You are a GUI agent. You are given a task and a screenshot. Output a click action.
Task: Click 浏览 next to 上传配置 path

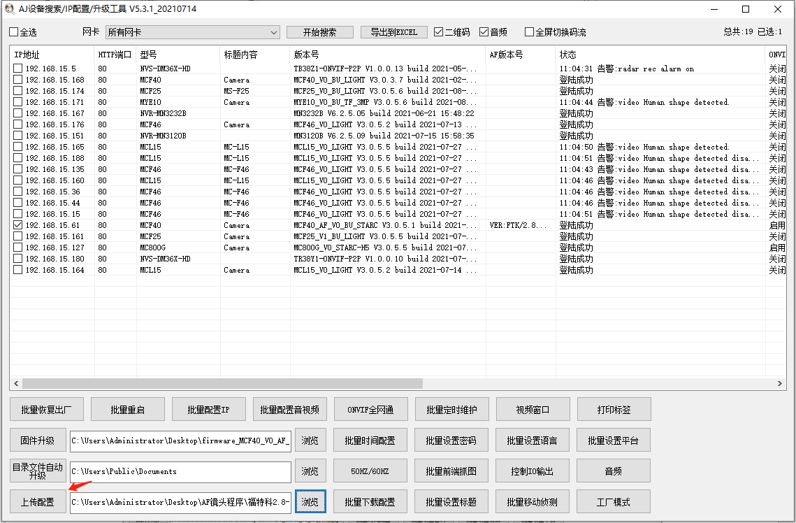[310, 502]
